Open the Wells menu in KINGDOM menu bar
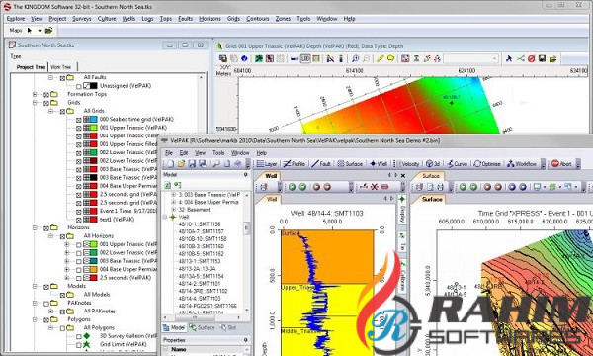The width and height of the screenshot is (593, 356). (x=128, y=19)
